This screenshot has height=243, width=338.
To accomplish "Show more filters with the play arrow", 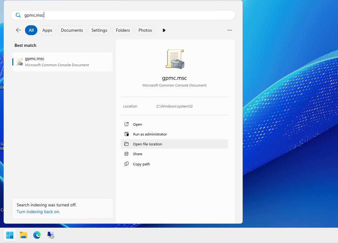I will [164, 30].
